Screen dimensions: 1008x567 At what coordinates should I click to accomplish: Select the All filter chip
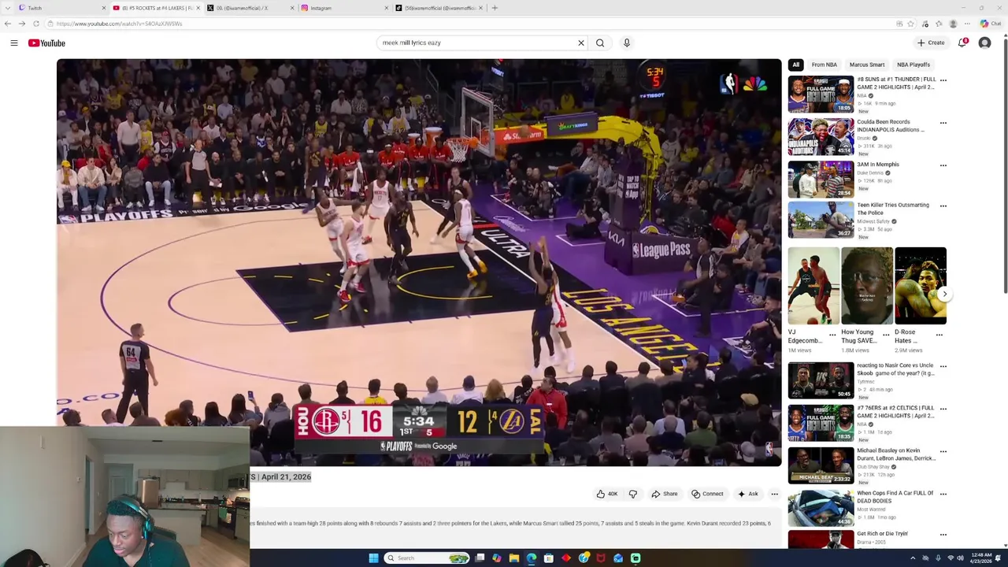[x=795, y=65]
